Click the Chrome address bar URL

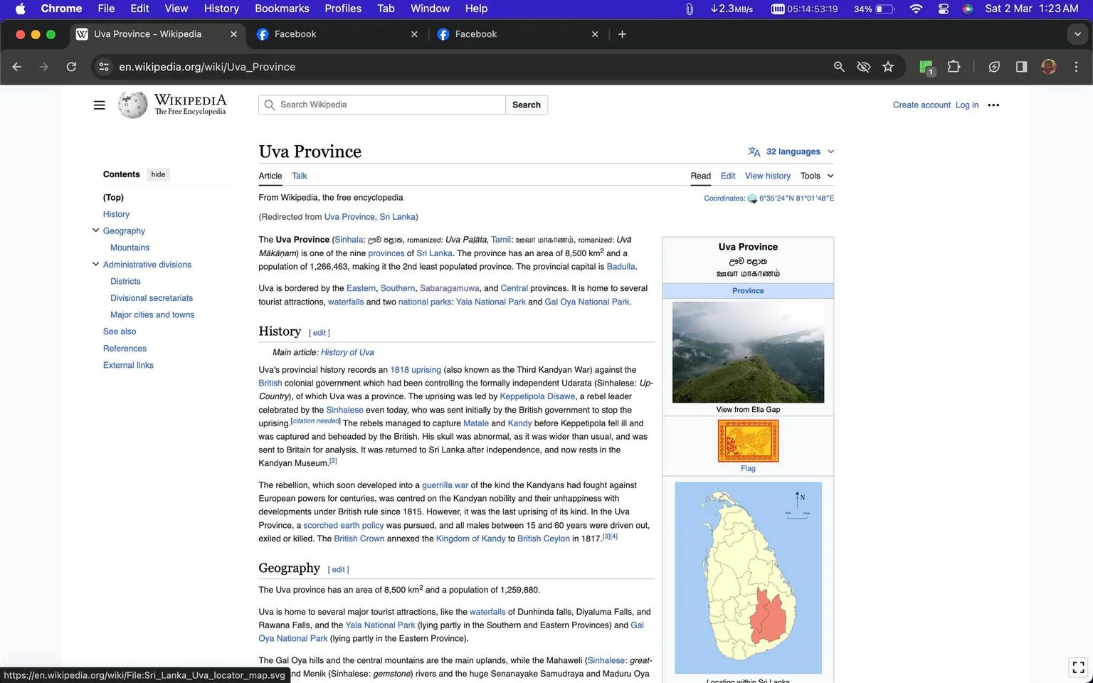pos(207,67)
